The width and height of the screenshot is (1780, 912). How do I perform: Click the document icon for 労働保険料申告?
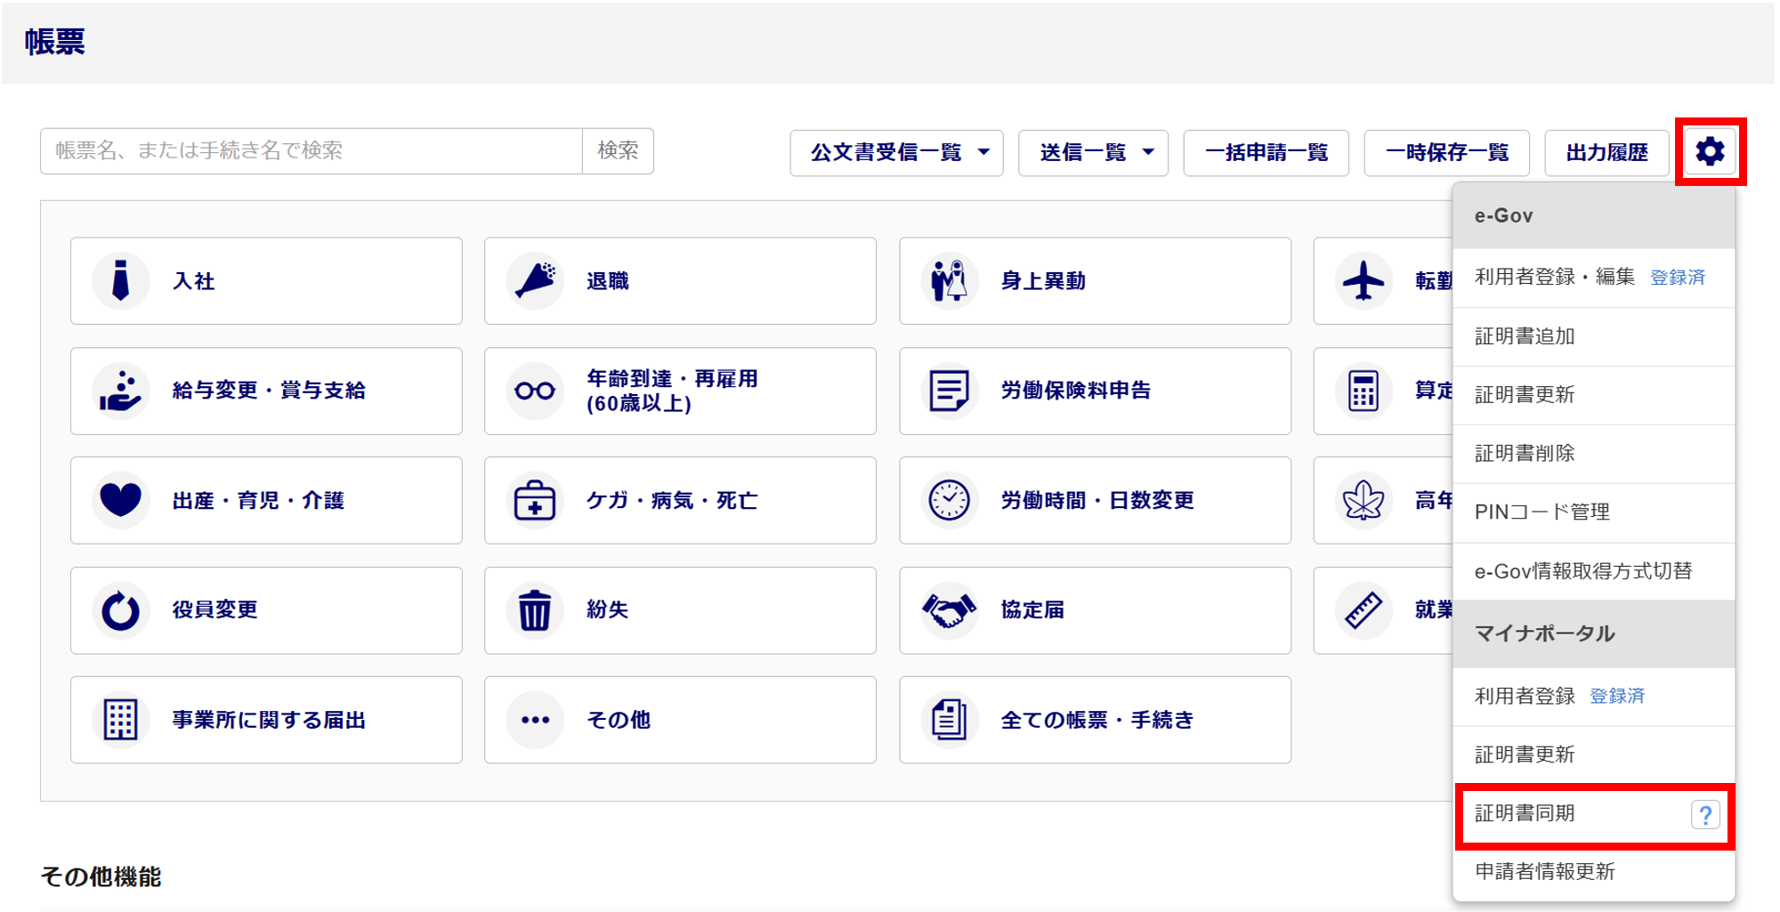point(949,391)
